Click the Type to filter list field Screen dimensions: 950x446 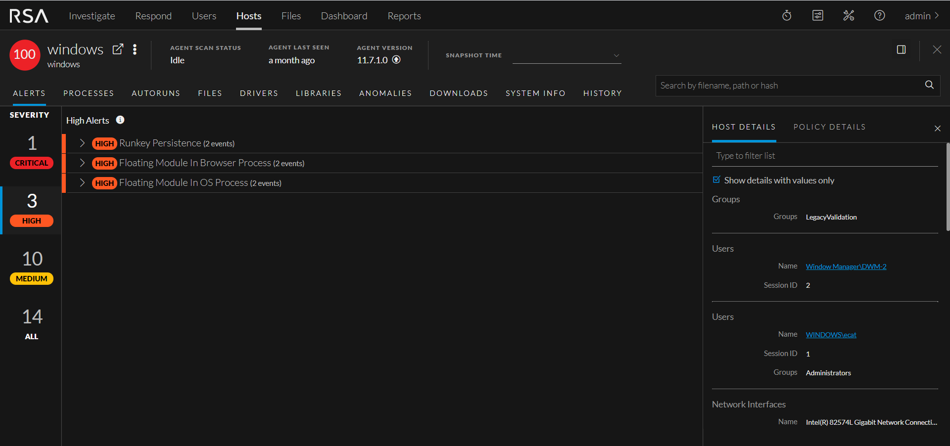coord(824,156)
